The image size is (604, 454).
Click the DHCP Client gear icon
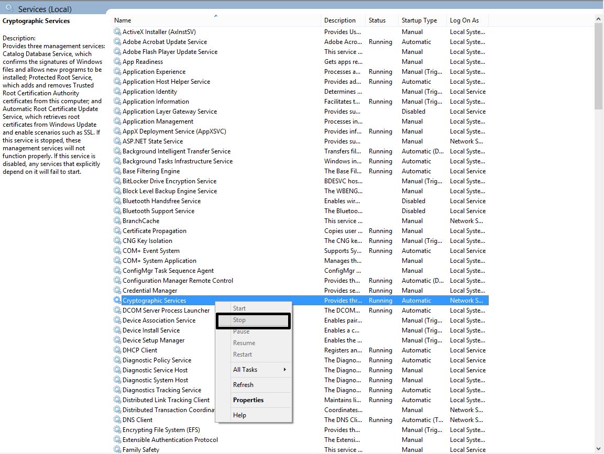[x=117, y=350]
